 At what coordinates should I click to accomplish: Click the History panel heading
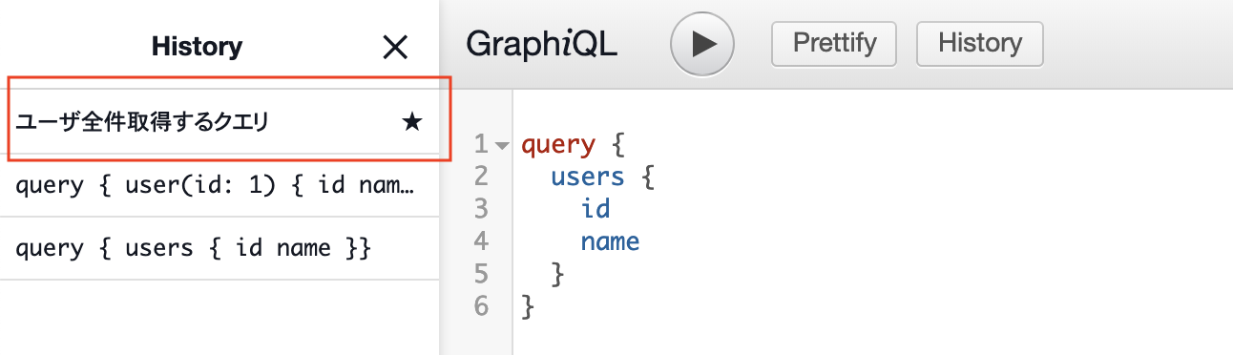click(197, 46)
